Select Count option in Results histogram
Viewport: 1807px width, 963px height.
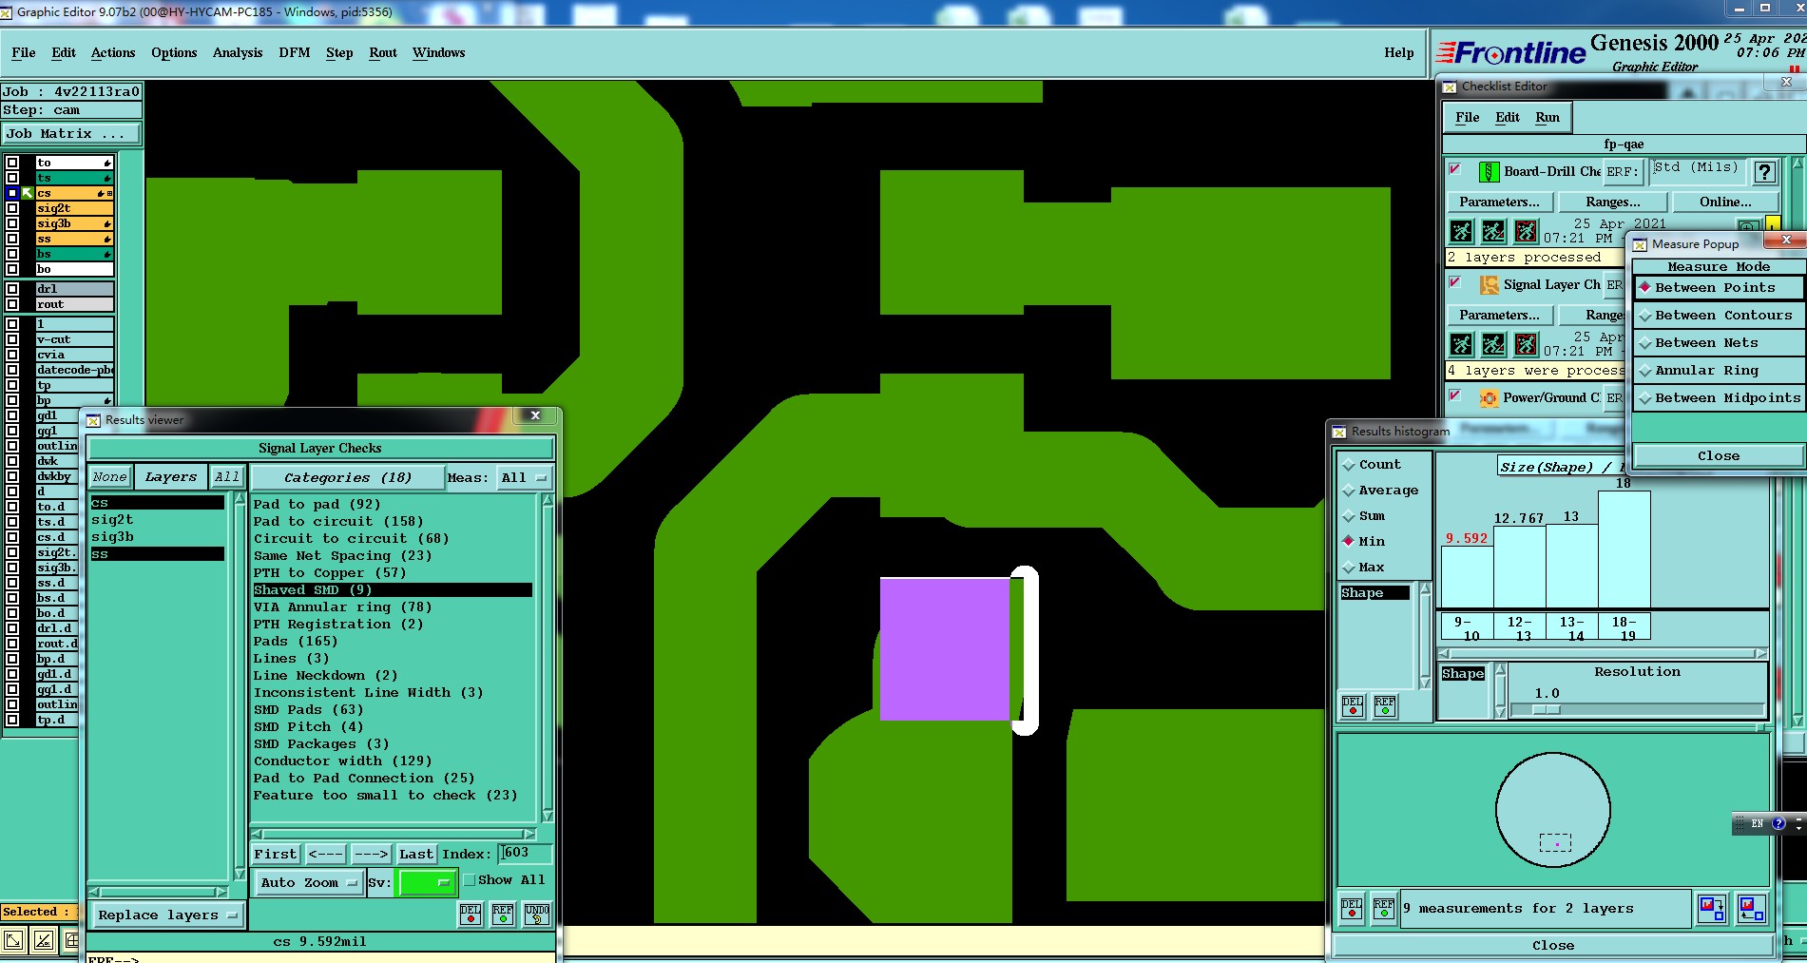[1372, 465]
